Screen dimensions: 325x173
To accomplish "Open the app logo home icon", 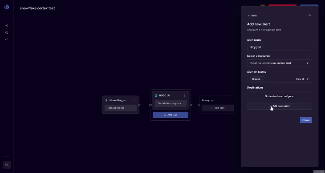I will 7,7.
